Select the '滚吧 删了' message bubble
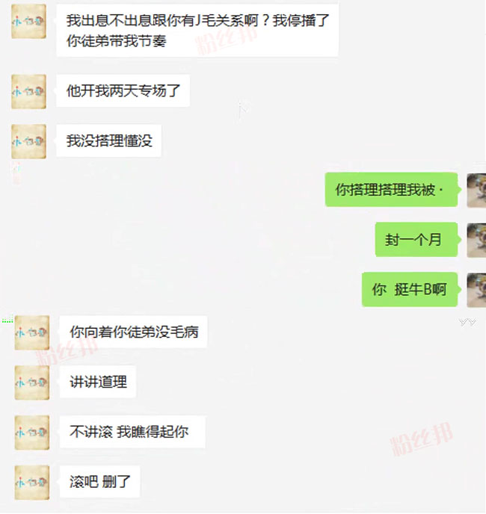486x514 pixels. (x=99, y=482)
